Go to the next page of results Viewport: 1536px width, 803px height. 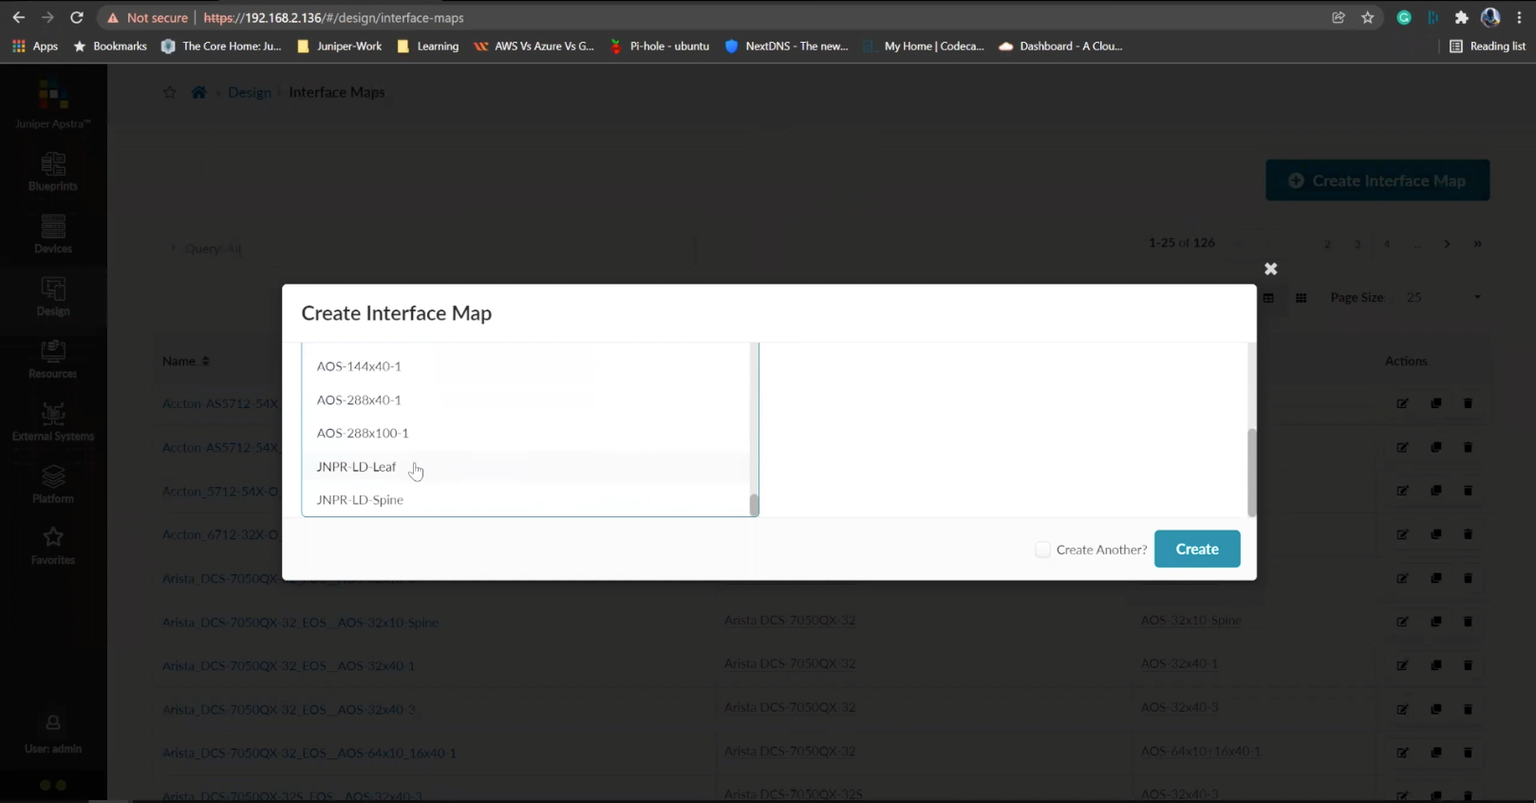[x=1447, y=244]
